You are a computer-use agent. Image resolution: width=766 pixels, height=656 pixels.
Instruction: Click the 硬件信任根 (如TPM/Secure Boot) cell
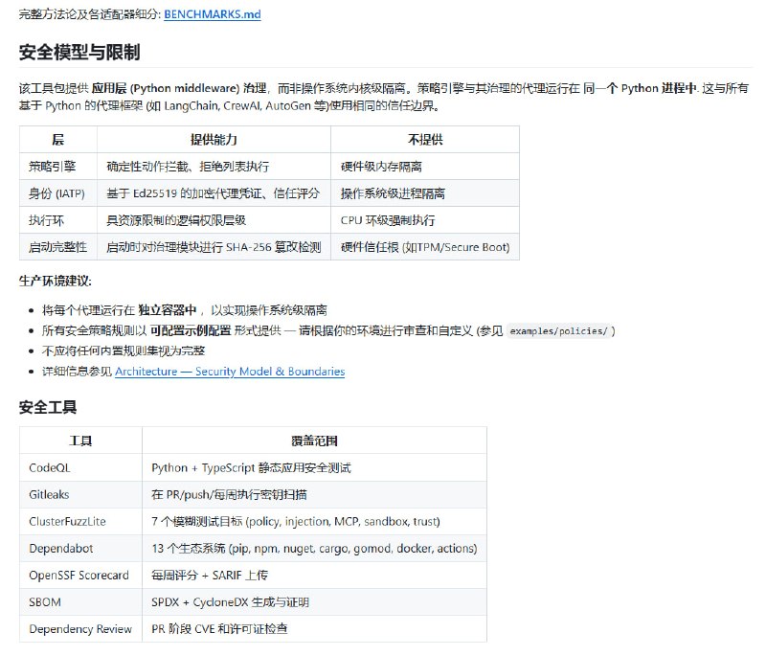point(425,247)
